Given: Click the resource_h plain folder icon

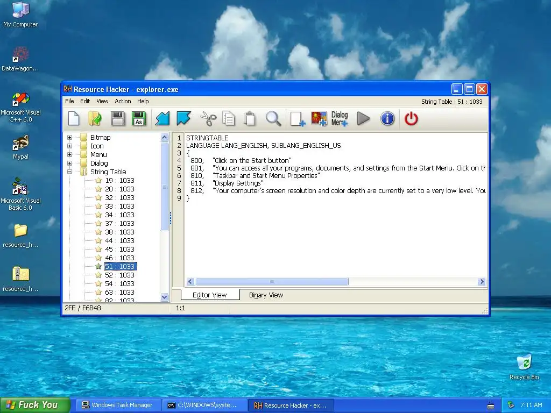Looking at the screenshot, I should click(20, 236).
